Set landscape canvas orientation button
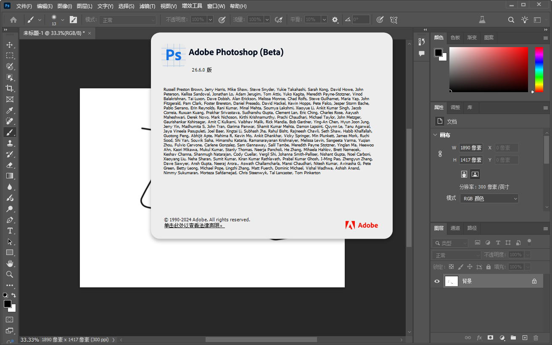 click(475, 174)
